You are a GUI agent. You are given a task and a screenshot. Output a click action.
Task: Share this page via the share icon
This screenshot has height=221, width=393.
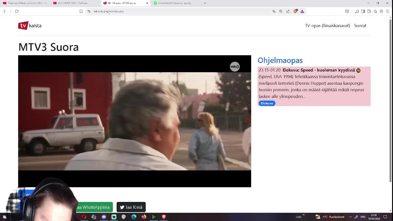[x=288, y=11]
